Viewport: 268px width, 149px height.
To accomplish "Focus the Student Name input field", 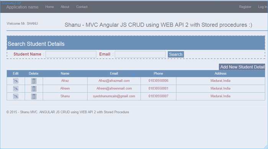I will tap(71, 54).
